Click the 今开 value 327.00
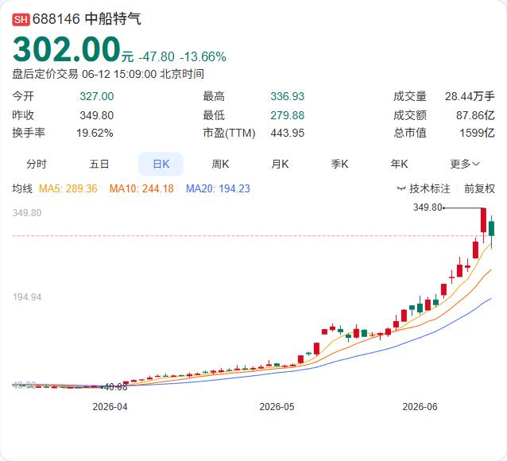Viewport: 507px width, 461px height. click(x=97, y=96)
